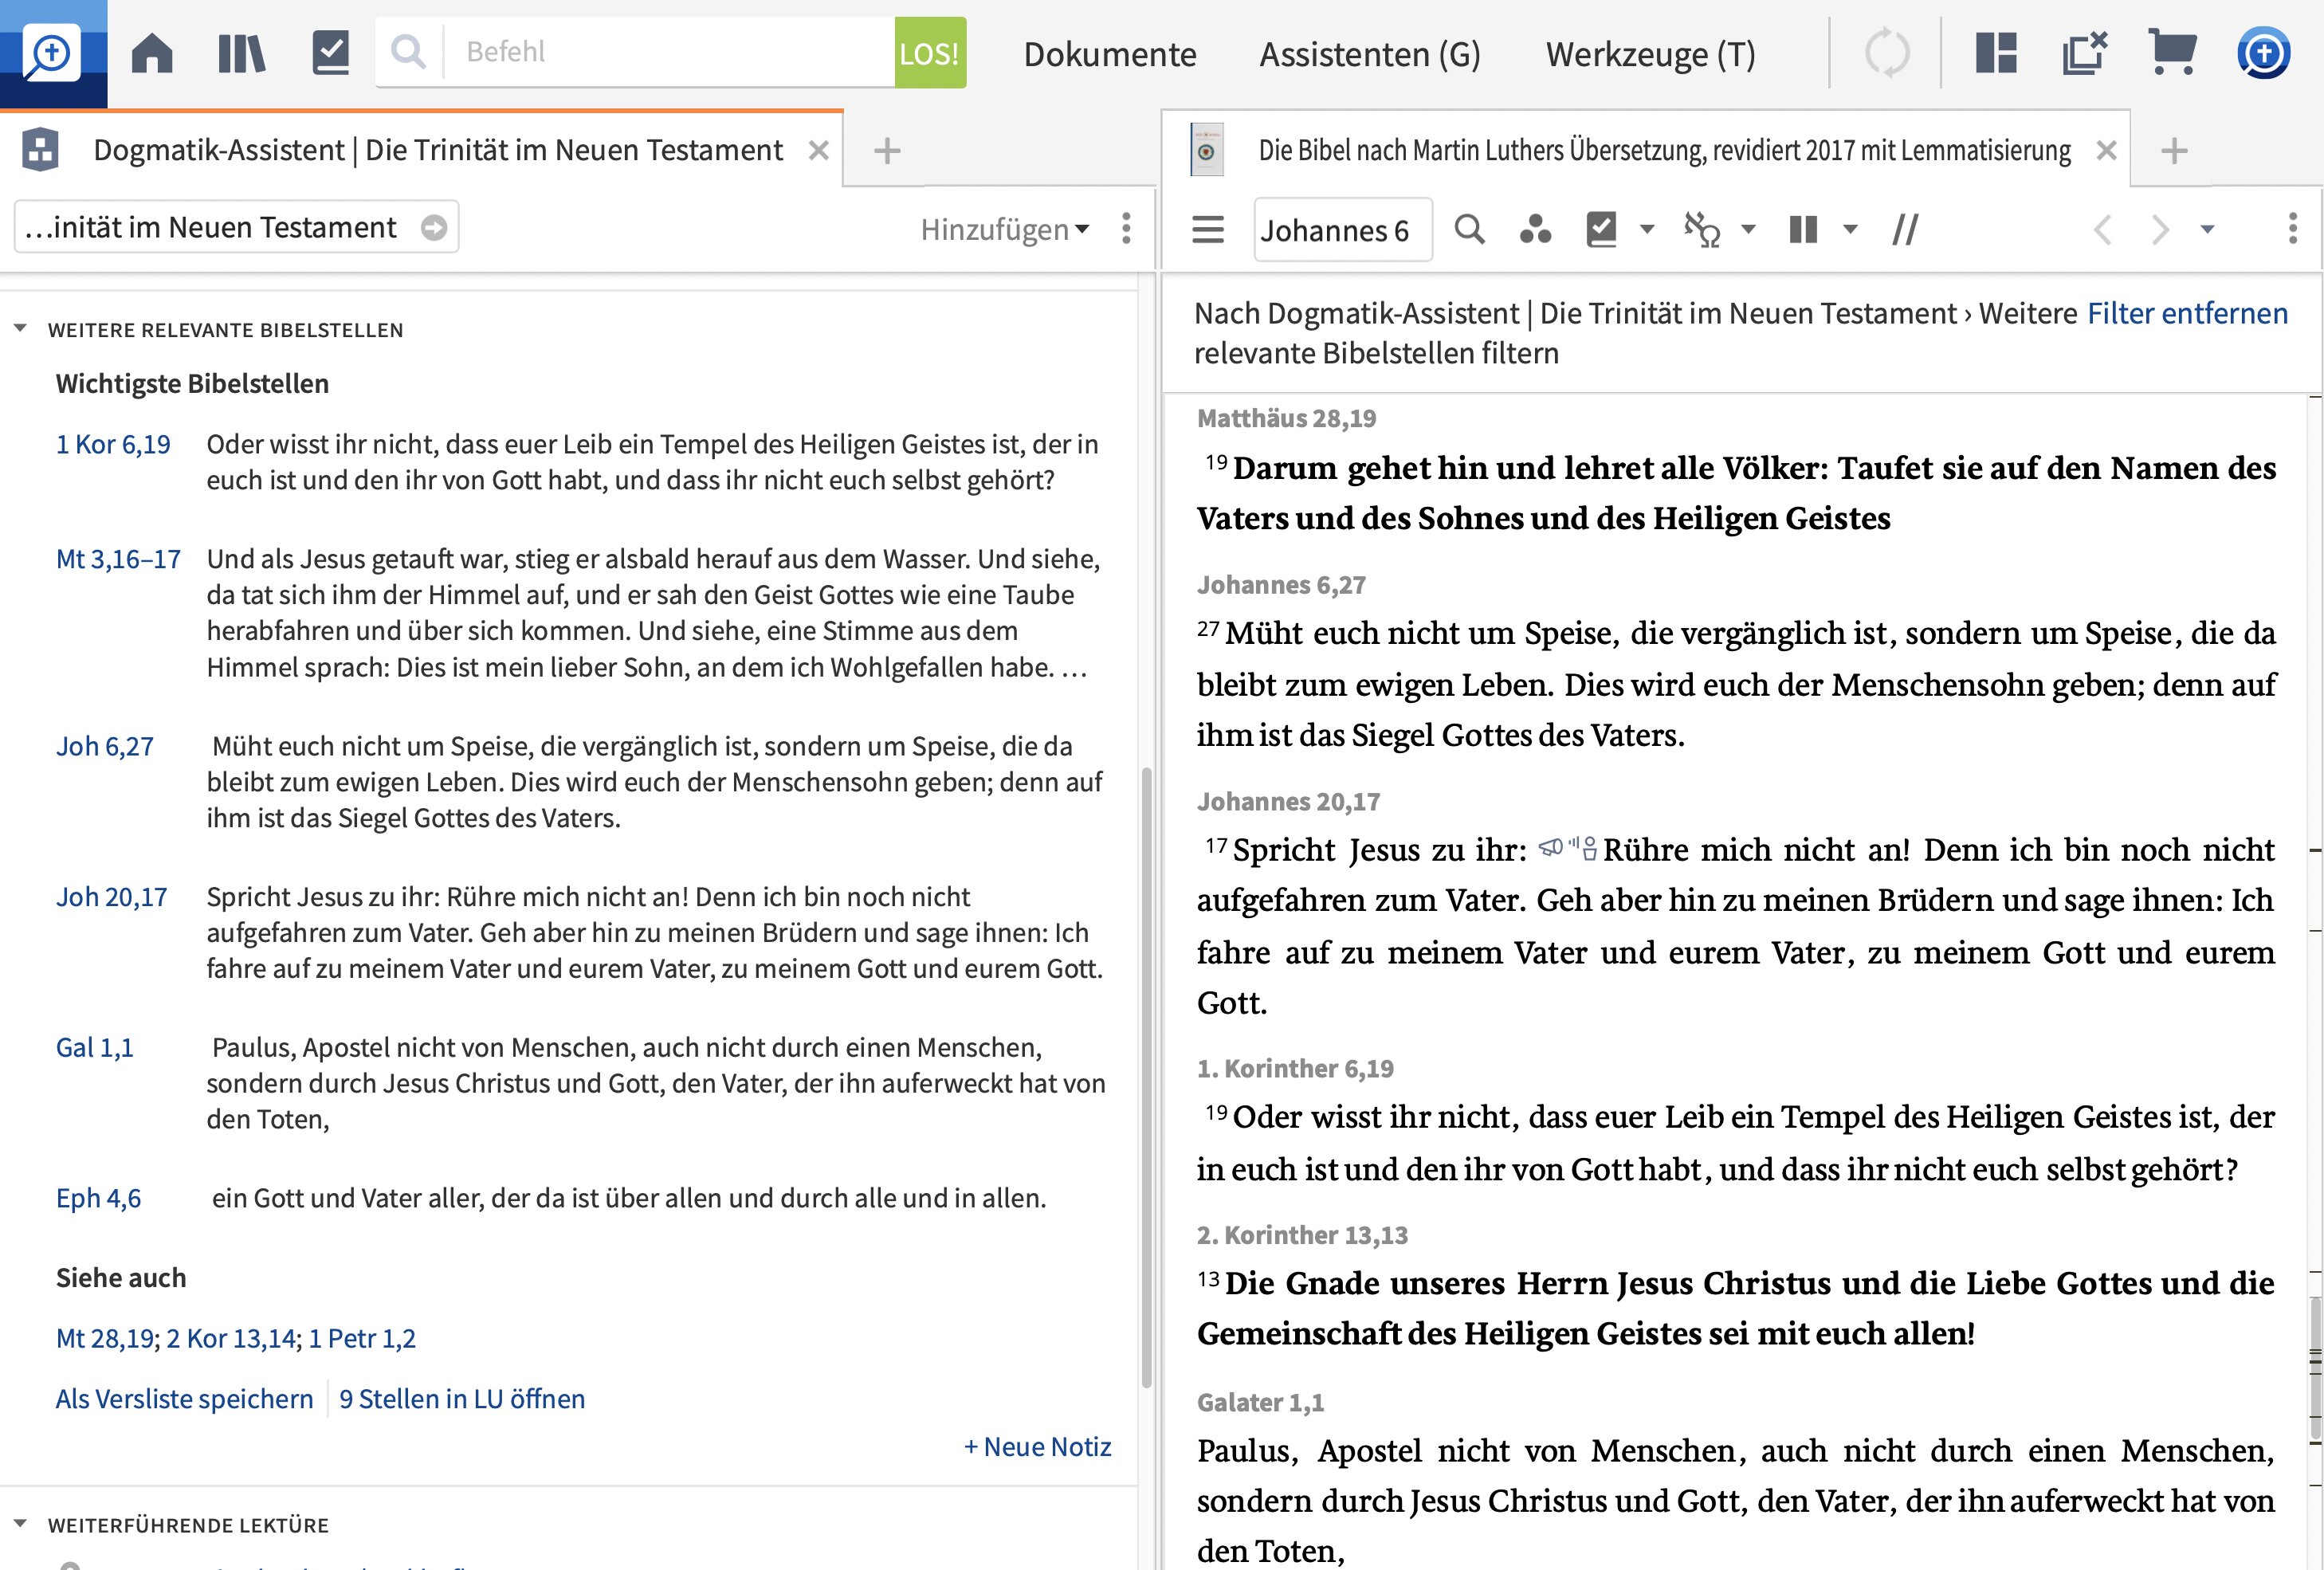The height and width of the screenshot is (1570, 2324).
Task: Click the blue account profile icon
Action: (x=2263, y=53)
